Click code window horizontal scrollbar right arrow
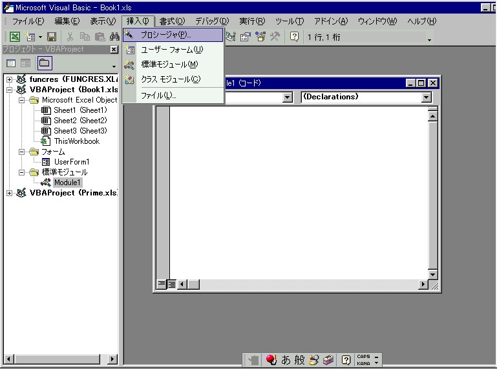 coord(423,284)
